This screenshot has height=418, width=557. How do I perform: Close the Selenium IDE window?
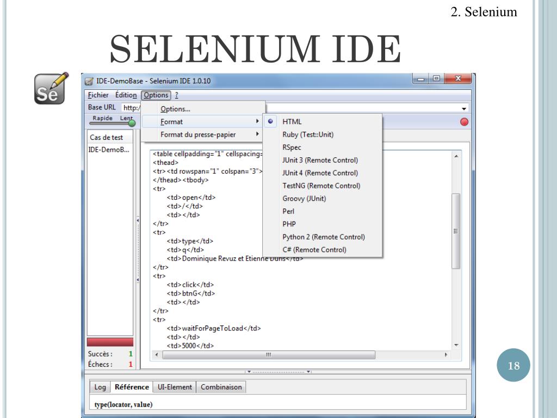pyautogui.click(x=458, y=78)
